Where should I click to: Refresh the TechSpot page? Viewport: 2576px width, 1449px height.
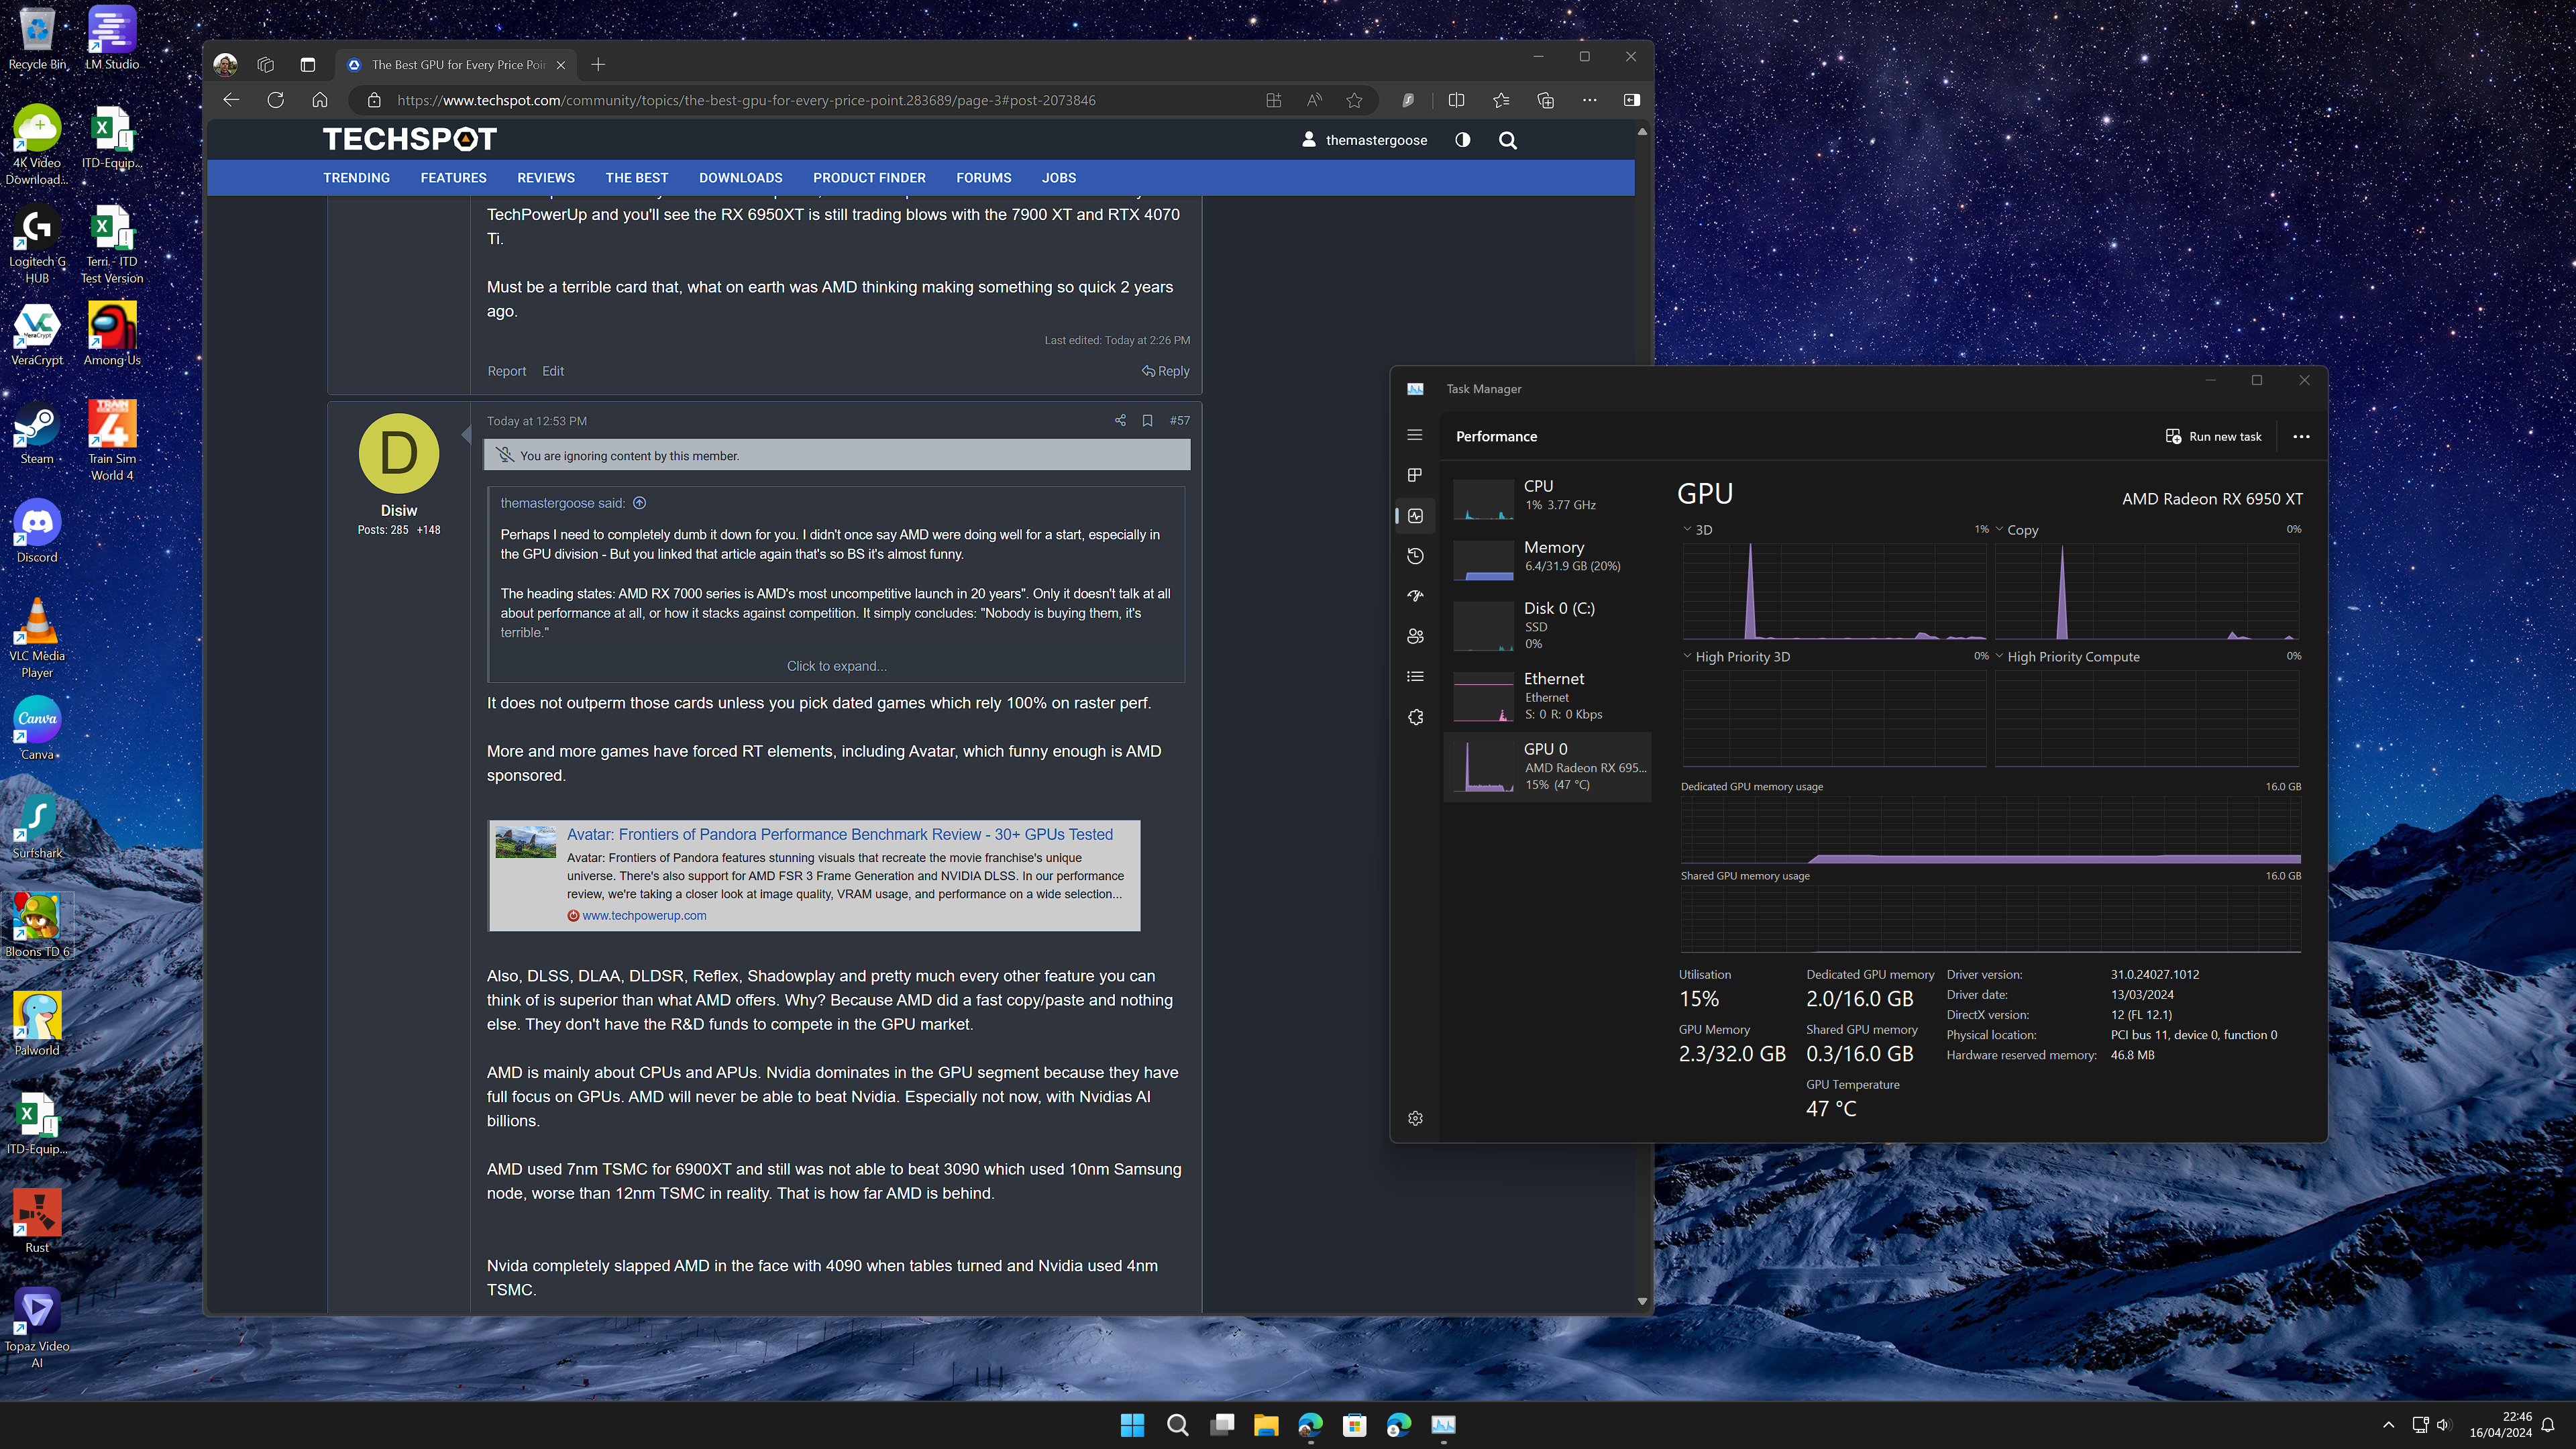(x=275, y=100)
